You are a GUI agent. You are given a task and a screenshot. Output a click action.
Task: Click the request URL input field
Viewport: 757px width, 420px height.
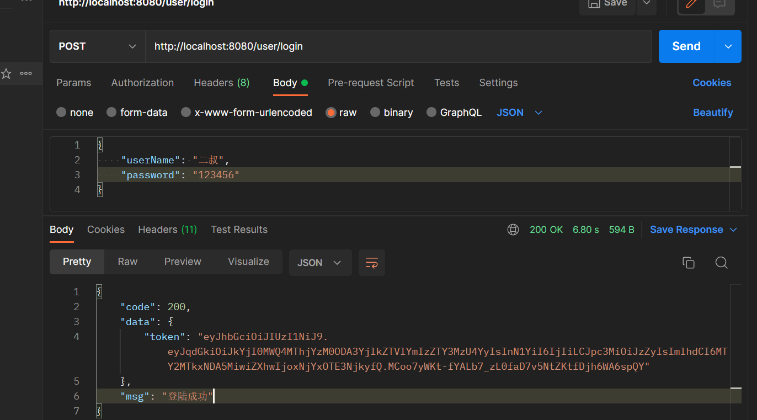coord(397,46)
